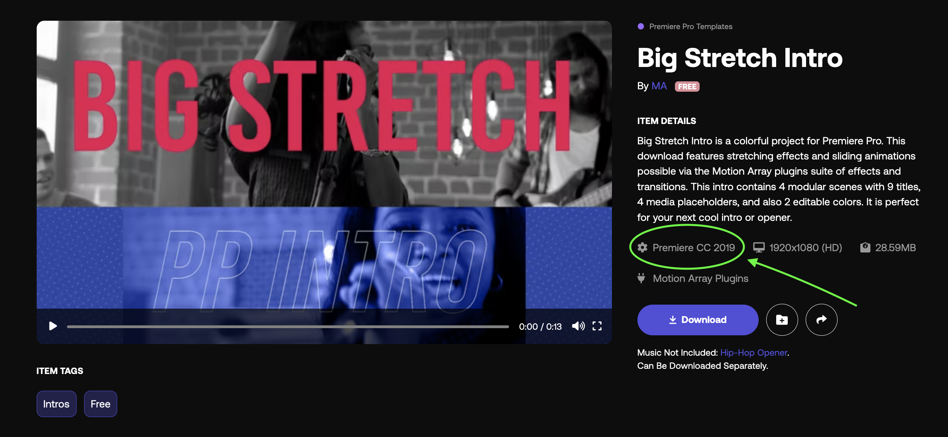This screenshot has width=948, height=437.
Task: Click the file size icon beside 28.59MB
Action: point(865,248)
